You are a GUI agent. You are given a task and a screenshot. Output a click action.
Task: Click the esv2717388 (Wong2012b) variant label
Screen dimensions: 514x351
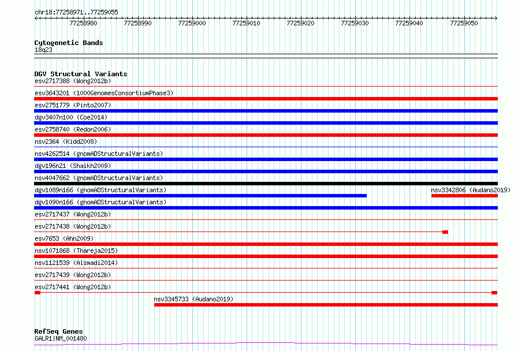tap(73, 81)
